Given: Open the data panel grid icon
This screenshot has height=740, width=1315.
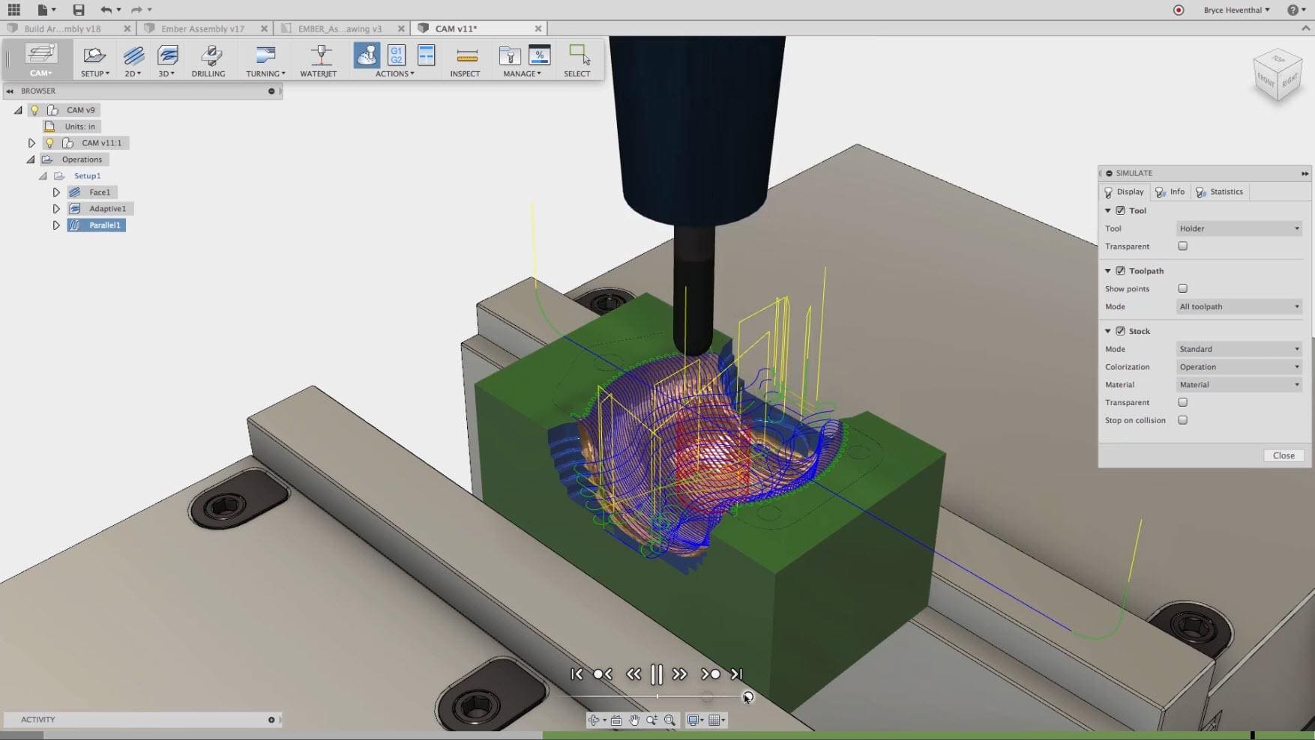Looking at the screenshot, I should click(14, 10).
